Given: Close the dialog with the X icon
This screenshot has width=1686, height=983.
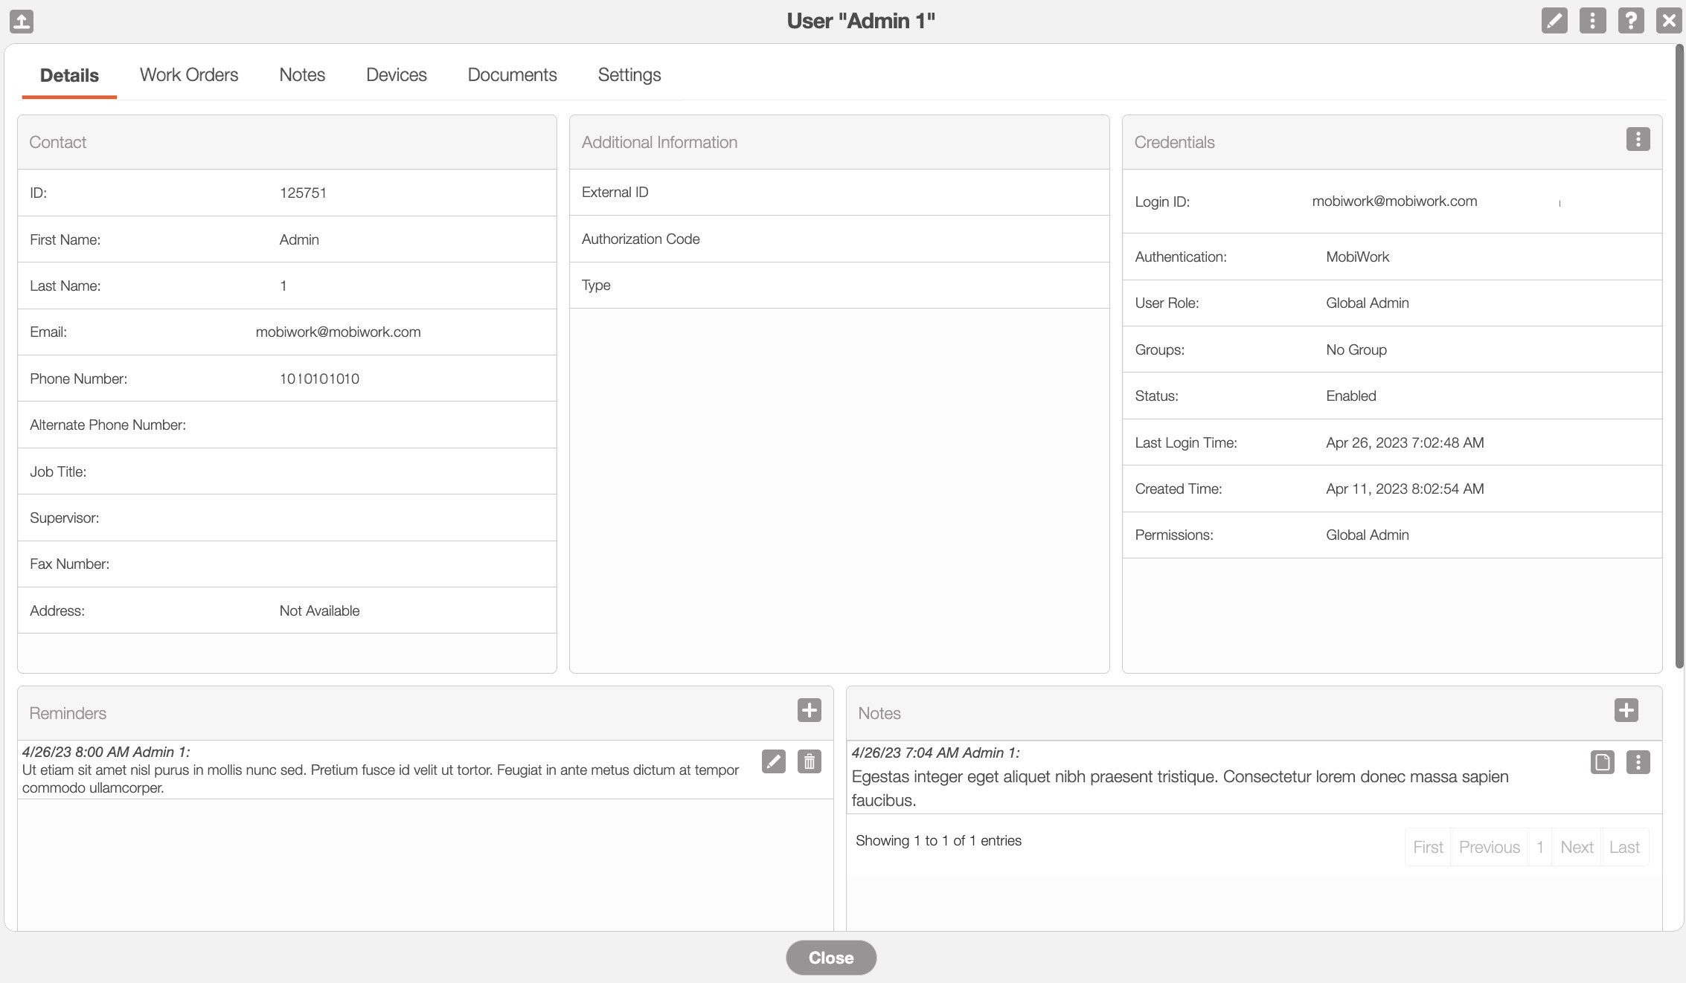Looking at the screenshot, I should click(x=1669, y=21).
